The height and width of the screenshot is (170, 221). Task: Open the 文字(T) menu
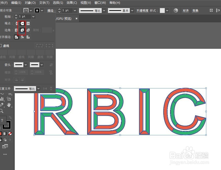[44, 3]
